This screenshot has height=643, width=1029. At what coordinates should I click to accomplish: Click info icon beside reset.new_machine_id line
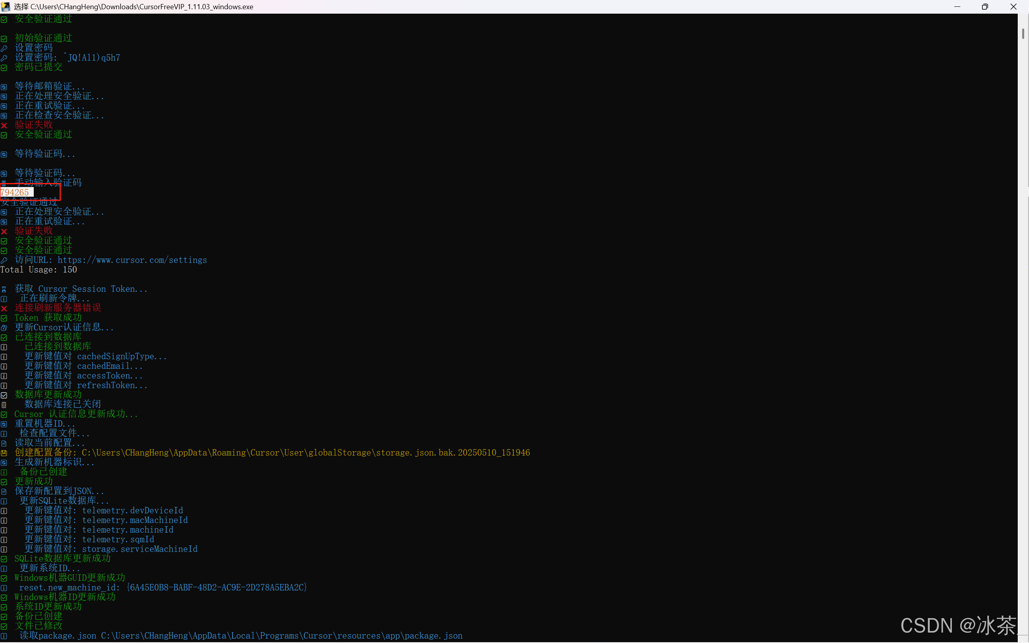click(4, 588)
